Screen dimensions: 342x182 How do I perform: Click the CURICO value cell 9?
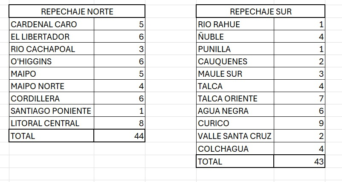tap(299, 123)
